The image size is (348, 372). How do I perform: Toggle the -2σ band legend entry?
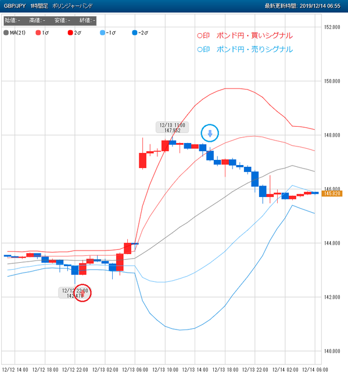[x=140, y=33]
